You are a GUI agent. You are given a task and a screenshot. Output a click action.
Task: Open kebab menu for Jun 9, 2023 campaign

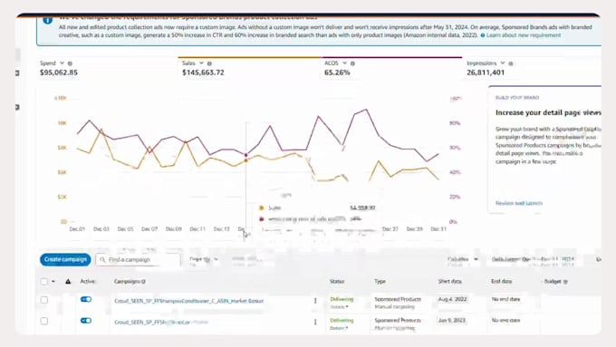coord(315,322)
